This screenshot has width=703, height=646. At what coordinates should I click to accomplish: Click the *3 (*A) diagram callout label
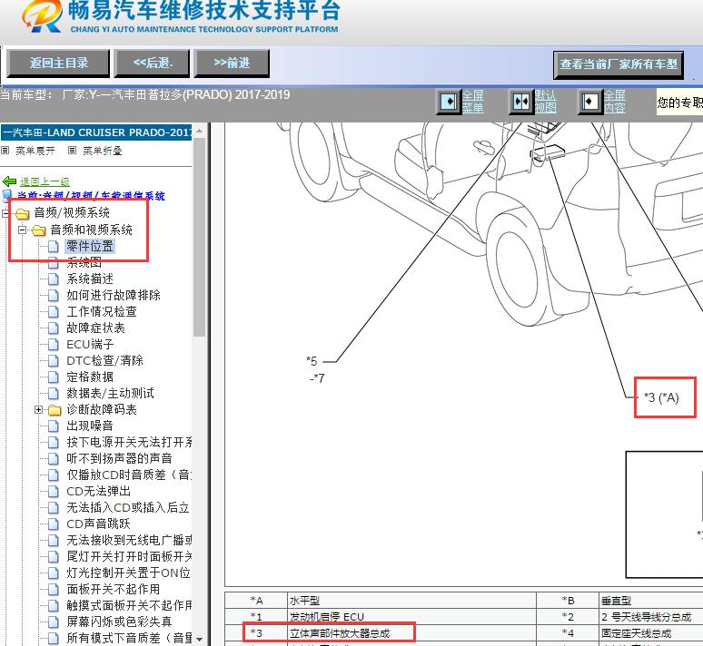662,397
